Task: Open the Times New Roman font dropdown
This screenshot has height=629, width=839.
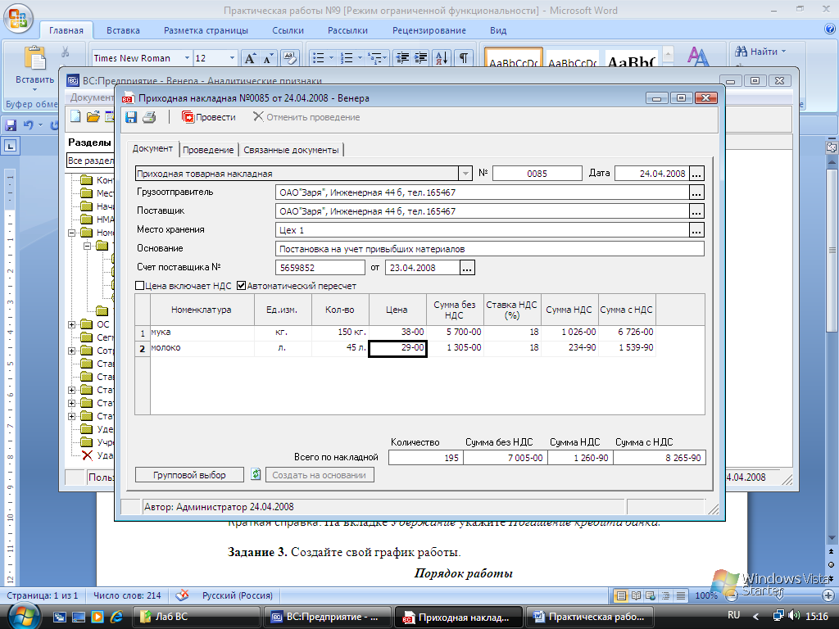Action: coord(188,58)
